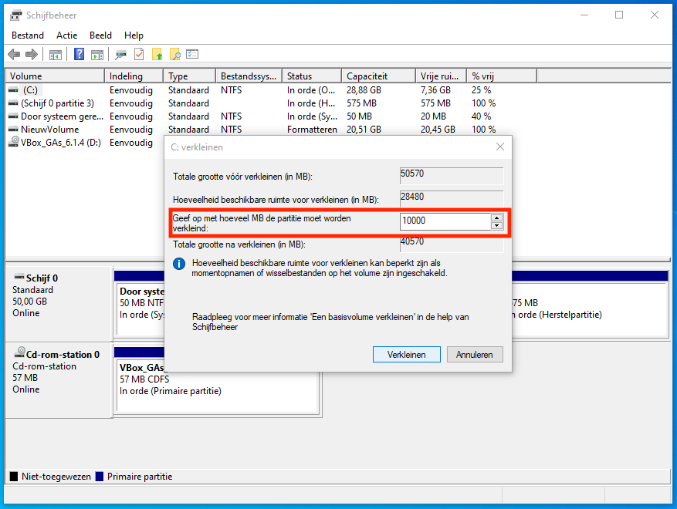Click the blue question mark help icon
The height and width of the screenshot is (509, 677).
click(x=79, y=55)
